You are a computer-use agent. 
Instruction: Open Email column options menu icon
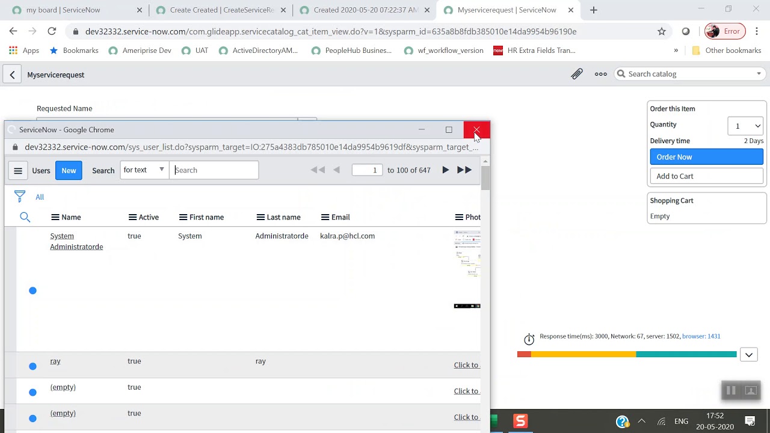(x=325, y=217)
